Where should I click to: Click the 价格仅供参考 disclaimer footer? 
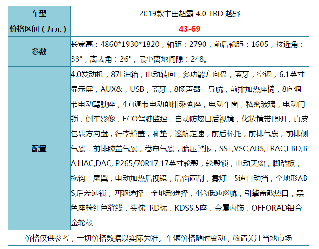coord(159,238)
